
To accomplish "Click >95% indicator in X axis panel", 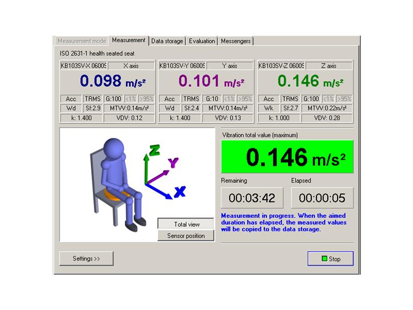I will coord(147,99).
